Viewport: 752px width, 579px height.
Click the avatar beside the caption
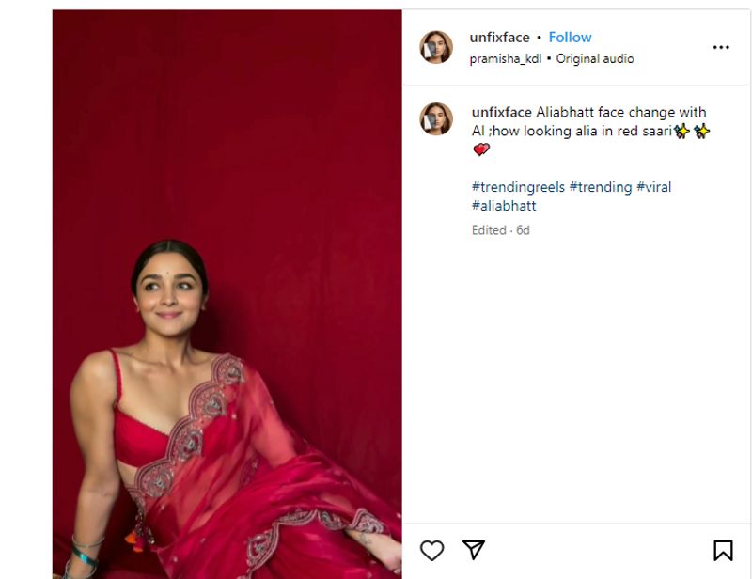(x=436, y=119)
